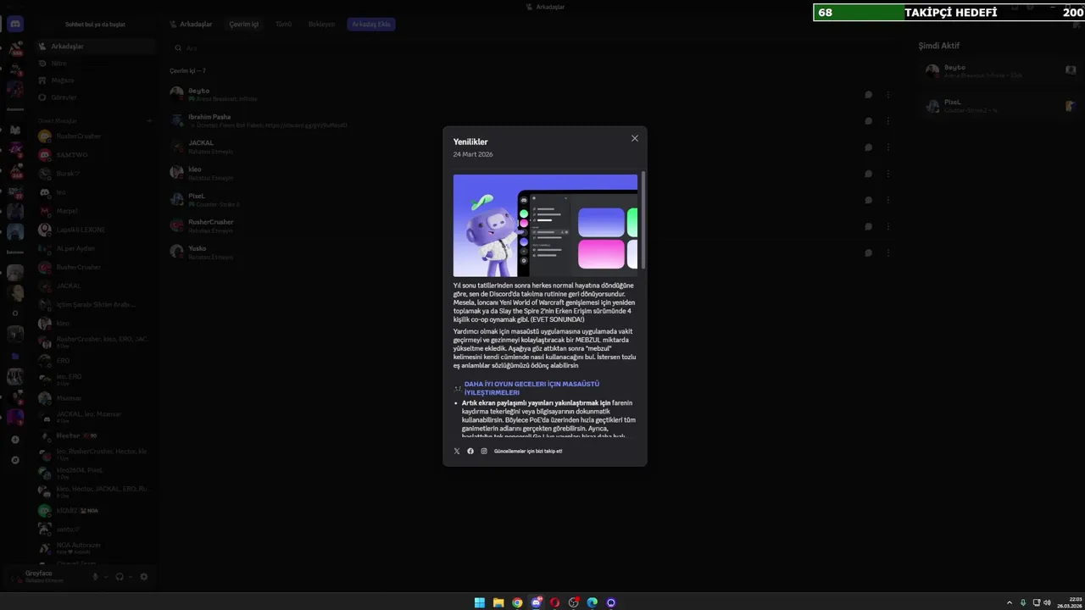
Task: Show hidden system tray icons
Action: click(x=1010, y=602)
